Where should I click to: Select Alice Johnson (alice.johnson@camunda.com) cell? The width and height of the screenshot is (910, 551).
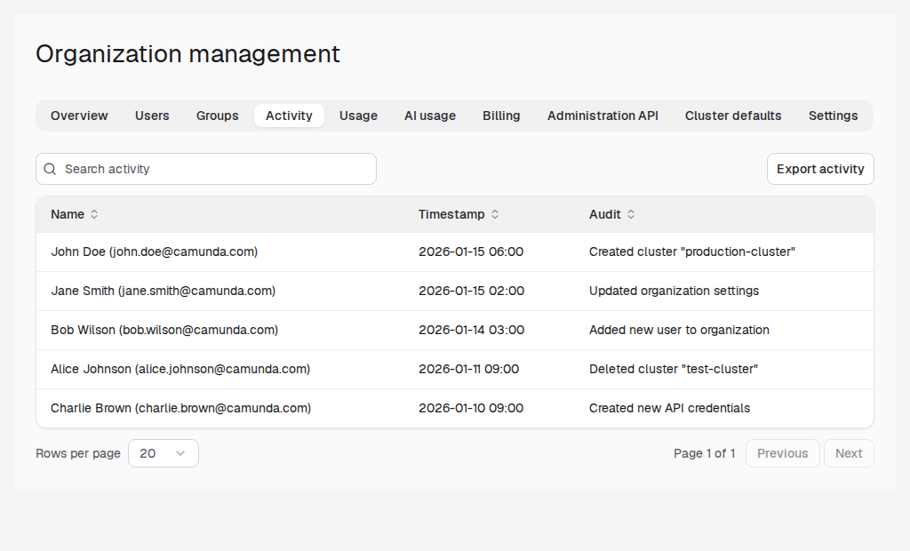click(180, 370)
